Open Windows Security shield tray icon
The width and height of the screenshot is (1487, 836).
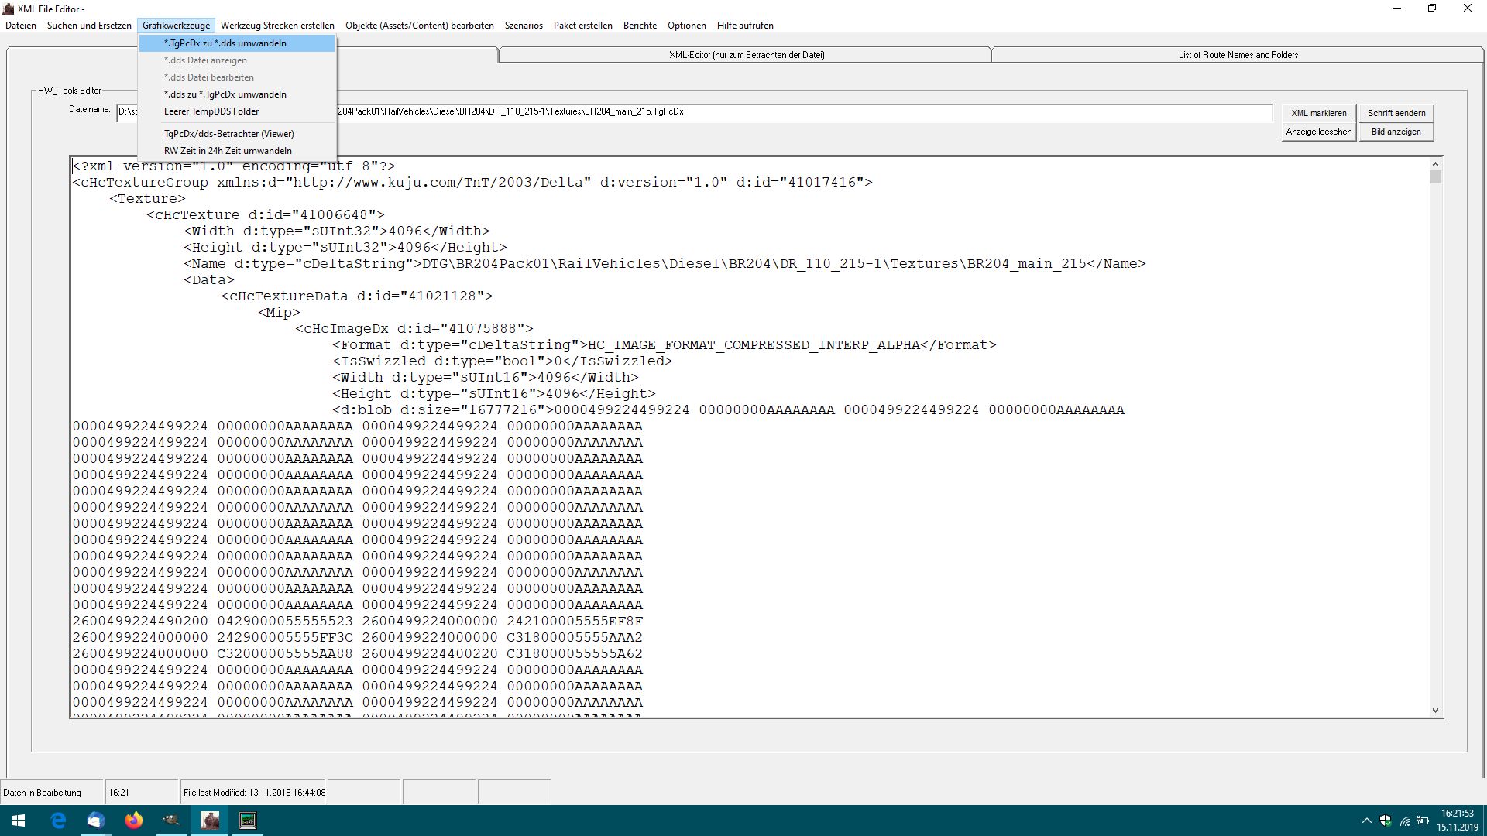coord(1386,821)
